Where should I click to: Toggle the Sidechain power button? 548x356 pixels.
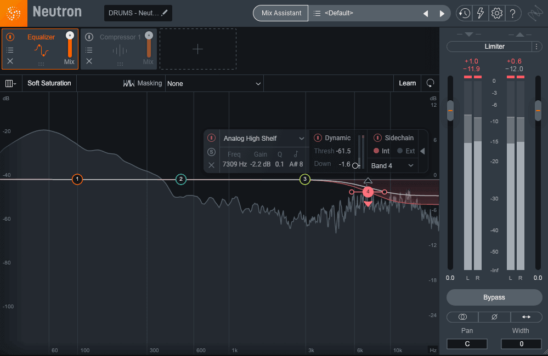[x=377, y=138]
